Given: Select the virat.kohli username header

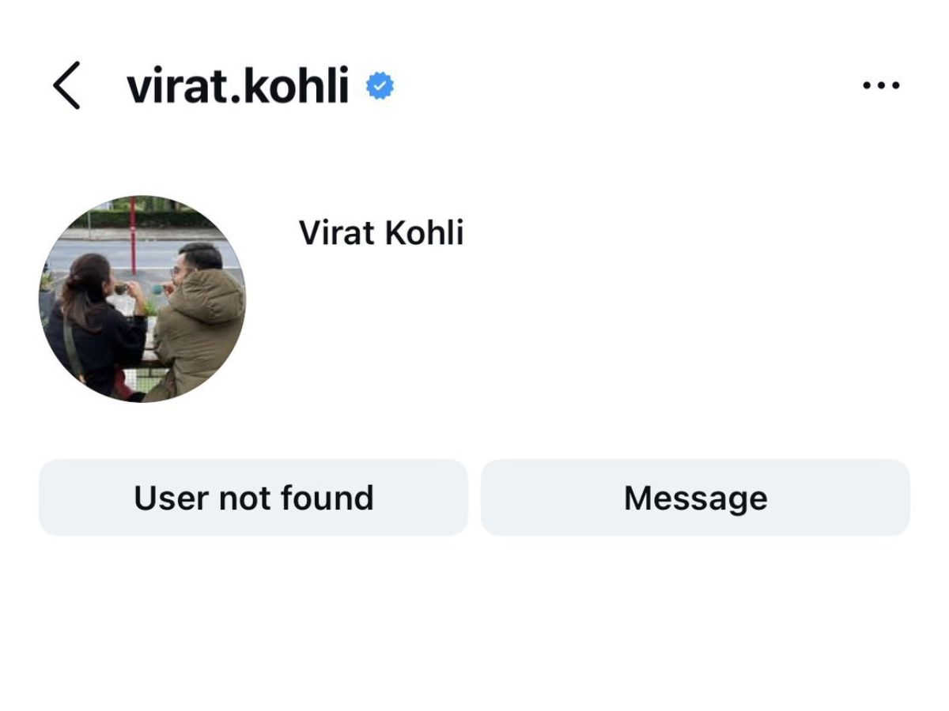Looking at the screenshot, I should 237,86.
